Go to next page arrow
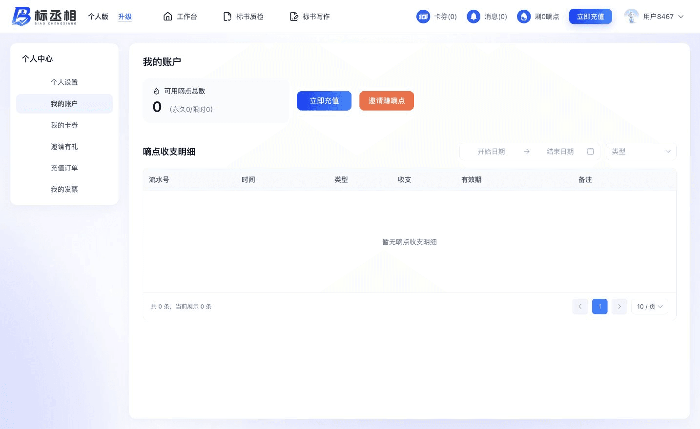The height and width of the screenshot is (429, 700). [619, 307]
